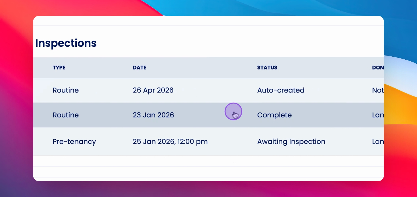Viewport: 417px width, 197px height.
Task: Open the Pre-tenancy inspection row
Action: pyautogui.click(x=208, y=141)
